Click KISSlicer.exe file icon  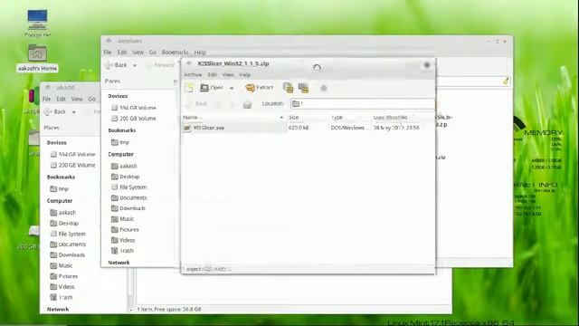click(187, 128)
